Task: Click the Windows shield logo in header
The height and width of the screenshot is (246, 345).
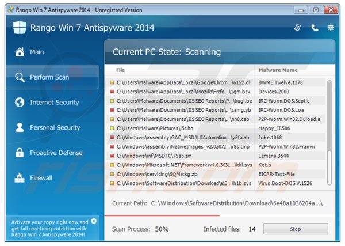Action: [x=20, y=28]
